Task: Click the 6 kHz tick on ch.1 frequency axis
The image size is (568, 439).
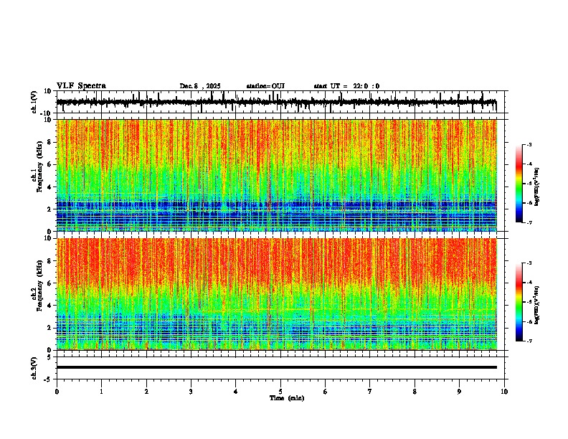Action: [x=49, y=164]
